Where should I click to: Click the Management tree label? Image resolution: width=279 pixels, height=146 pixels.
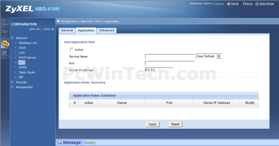click(x=24, y=87)
